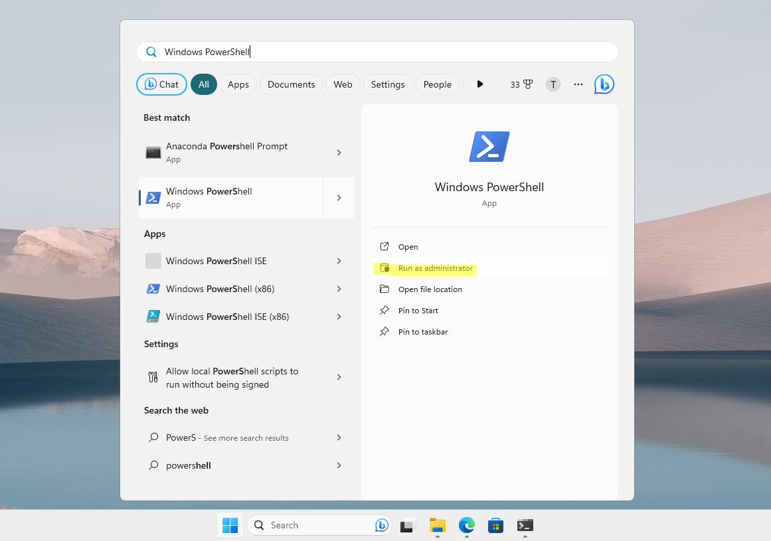Click the large PowerShell logo in preview pane

(489, 147)
